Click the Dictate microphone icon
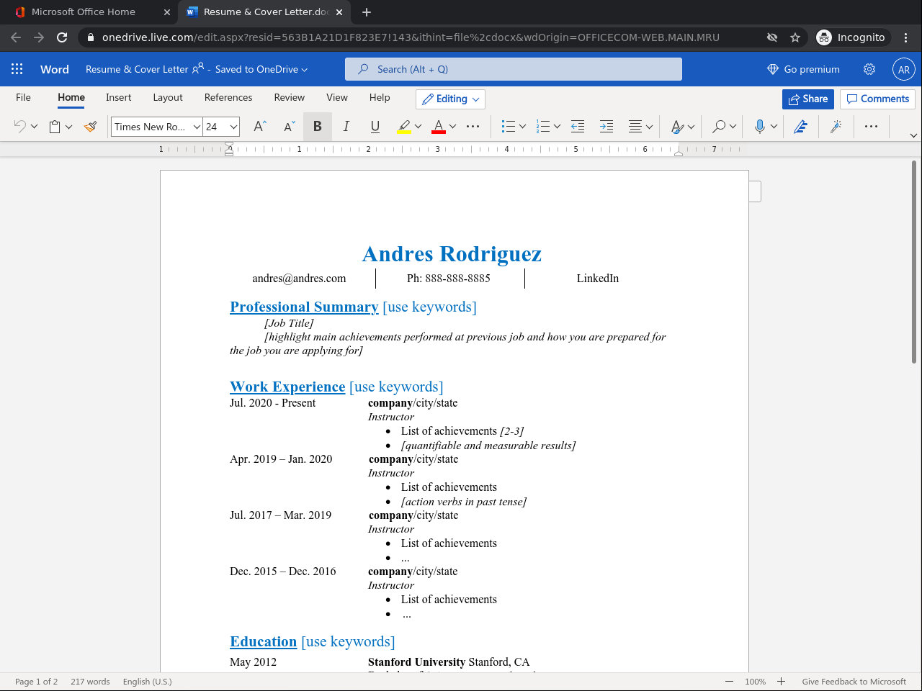922x691 pixels. (759, 127)
